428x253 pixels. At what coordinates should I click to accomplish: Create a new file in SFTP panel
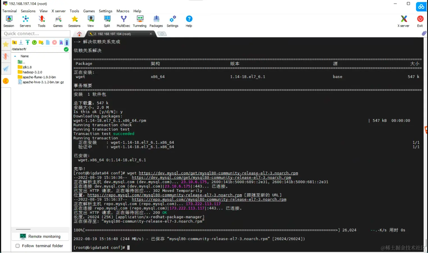coord(48,42)
